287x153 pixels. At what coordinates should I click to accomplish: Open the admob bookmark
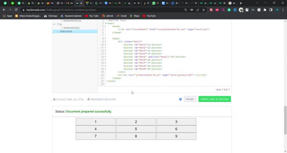tap(107, 16)
